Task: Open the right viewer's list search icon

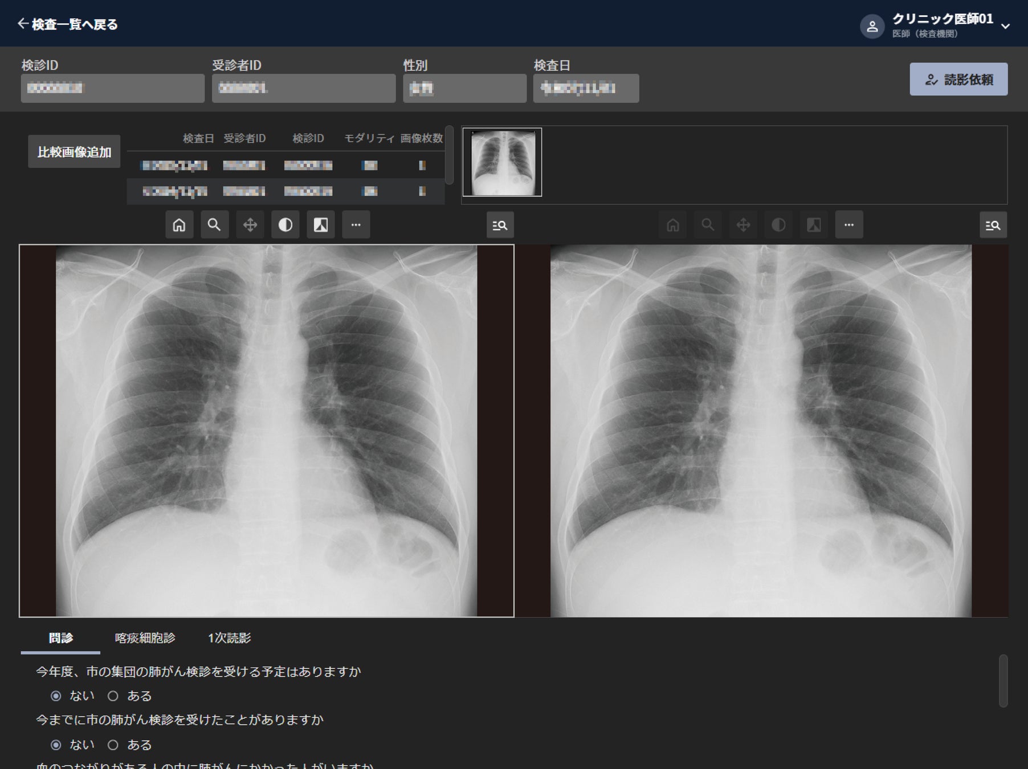Action: tap(993, 226)
